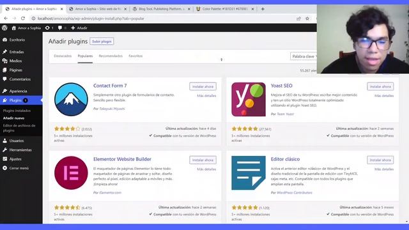The height and width of the screenshot is (230, 409).
Task: Open Herramientas in sidebar
Action: click(x=21, y=150)
